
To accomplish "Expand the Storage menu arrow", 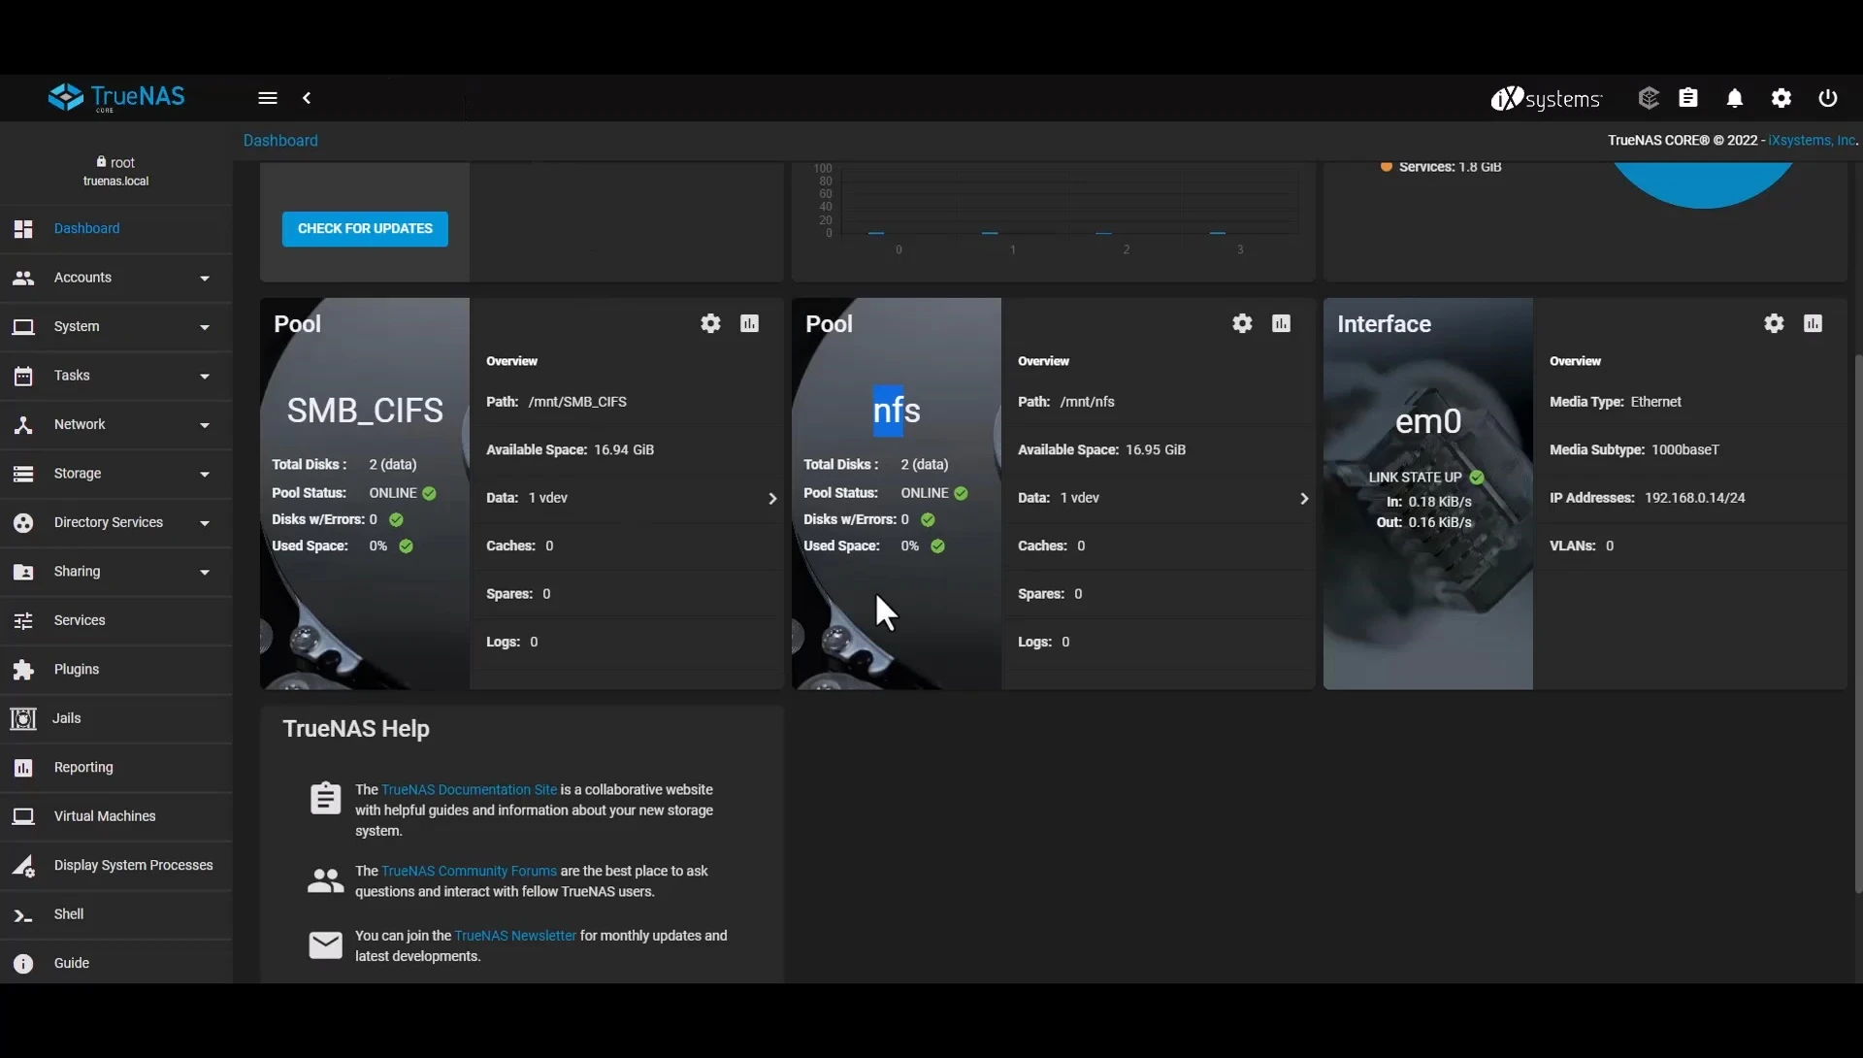I will [205, 475].
